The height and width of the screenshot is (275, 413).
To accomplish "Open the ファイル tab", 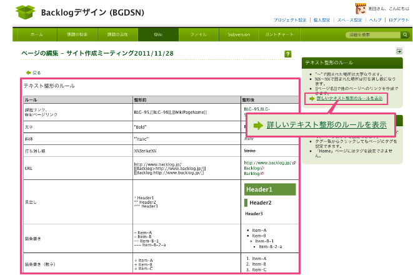I will pos(199,34).
